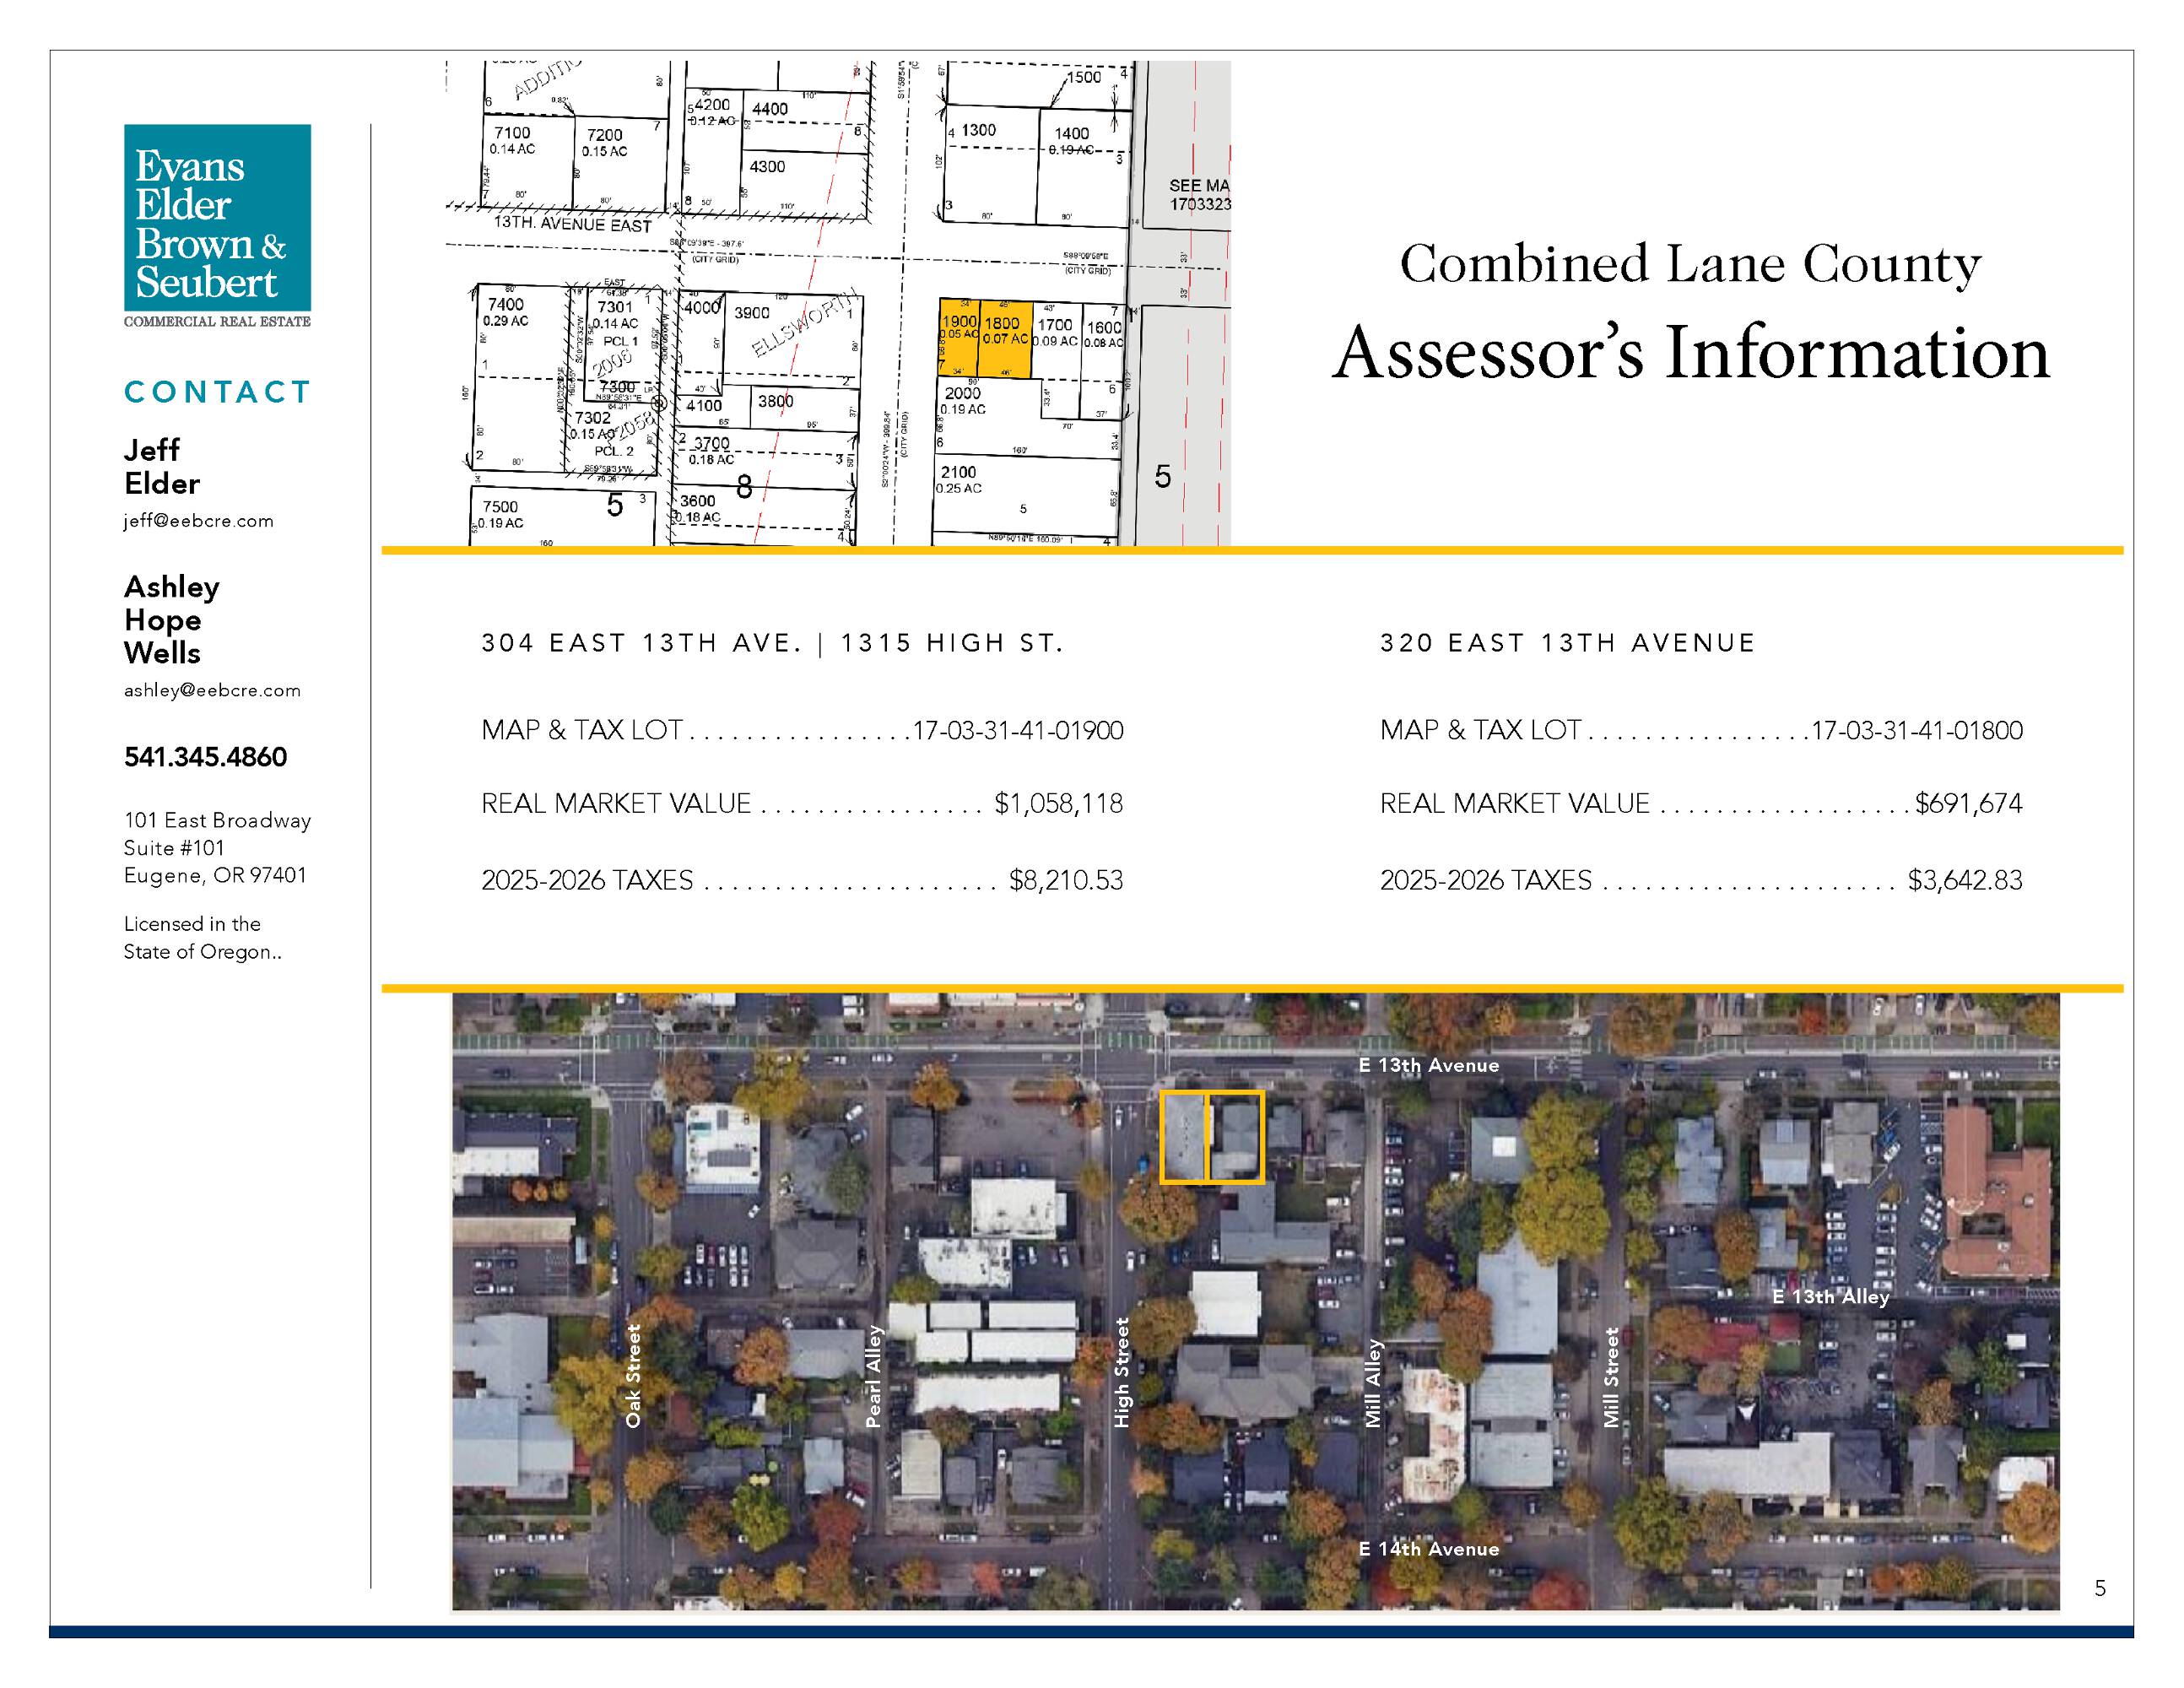Click the Evans Elder Brown & Seubert logo
The height and width of the screenshot is (1688, 2184).
click(x=217, y=225)
